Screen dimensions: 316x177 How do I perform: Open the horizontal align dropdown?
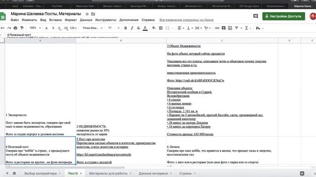(x=181, y=28)
